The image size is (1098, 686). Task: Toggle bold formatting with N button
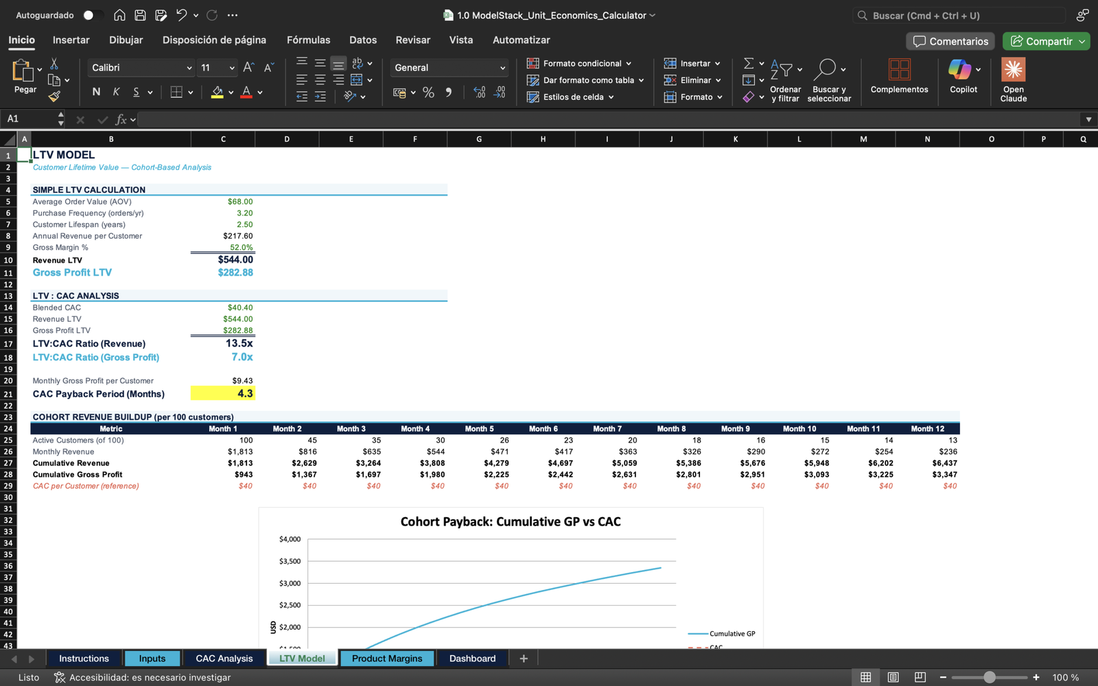[96, 92]
